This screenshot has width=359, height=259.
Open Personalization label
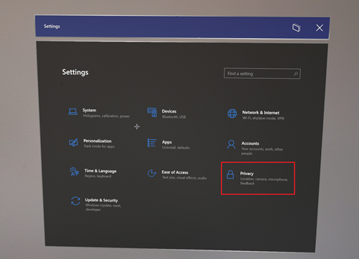point(98,141)
